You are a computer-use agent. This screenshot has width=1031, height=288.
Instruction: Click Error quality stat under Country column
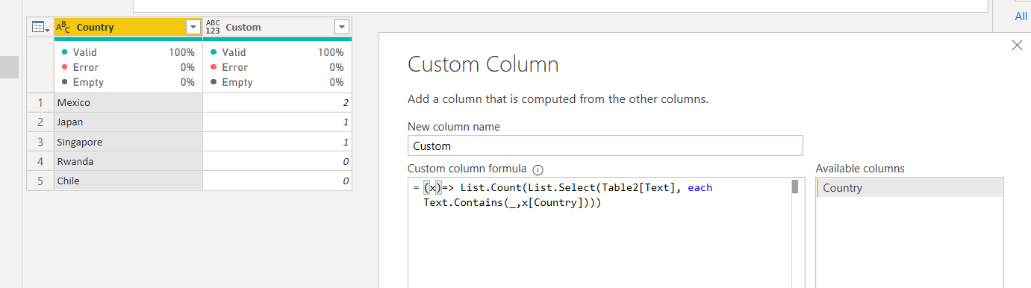(128, 67)
